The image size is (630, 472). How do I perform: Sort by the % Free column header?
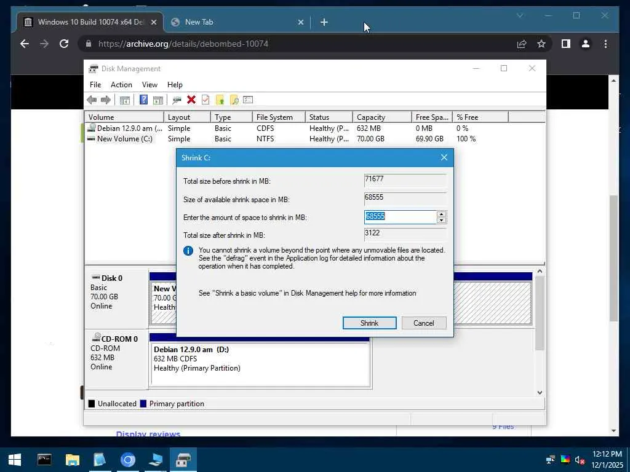pos(480,117)
